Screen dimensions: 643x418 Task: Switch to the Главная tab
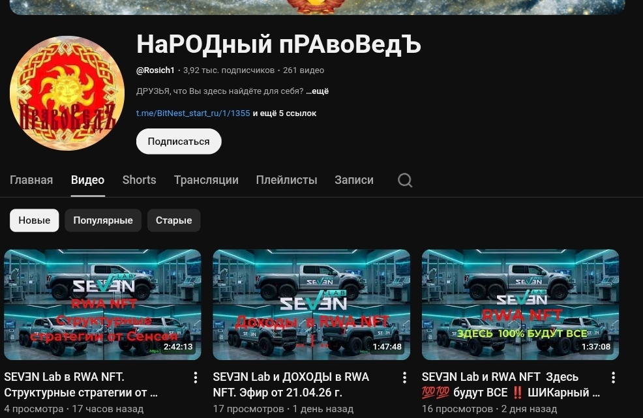(x=31, y=180)
